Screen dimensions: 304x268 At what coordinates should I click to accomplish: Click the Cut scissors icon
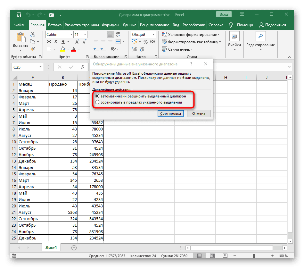(33, 35)
